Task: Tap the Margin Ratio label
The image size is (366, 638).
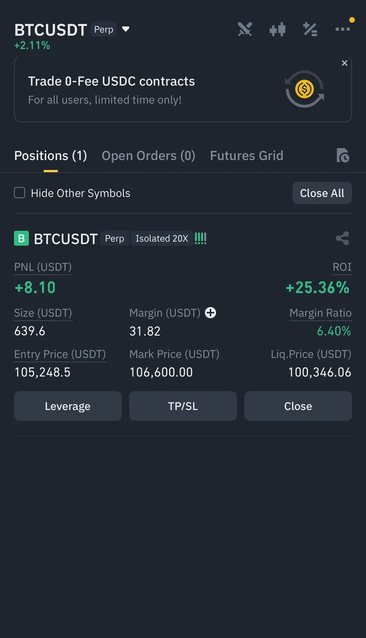Action: 320,313
